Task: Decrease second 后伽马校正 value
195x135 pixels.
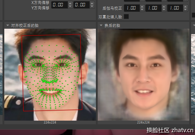Action: point(164,10)
